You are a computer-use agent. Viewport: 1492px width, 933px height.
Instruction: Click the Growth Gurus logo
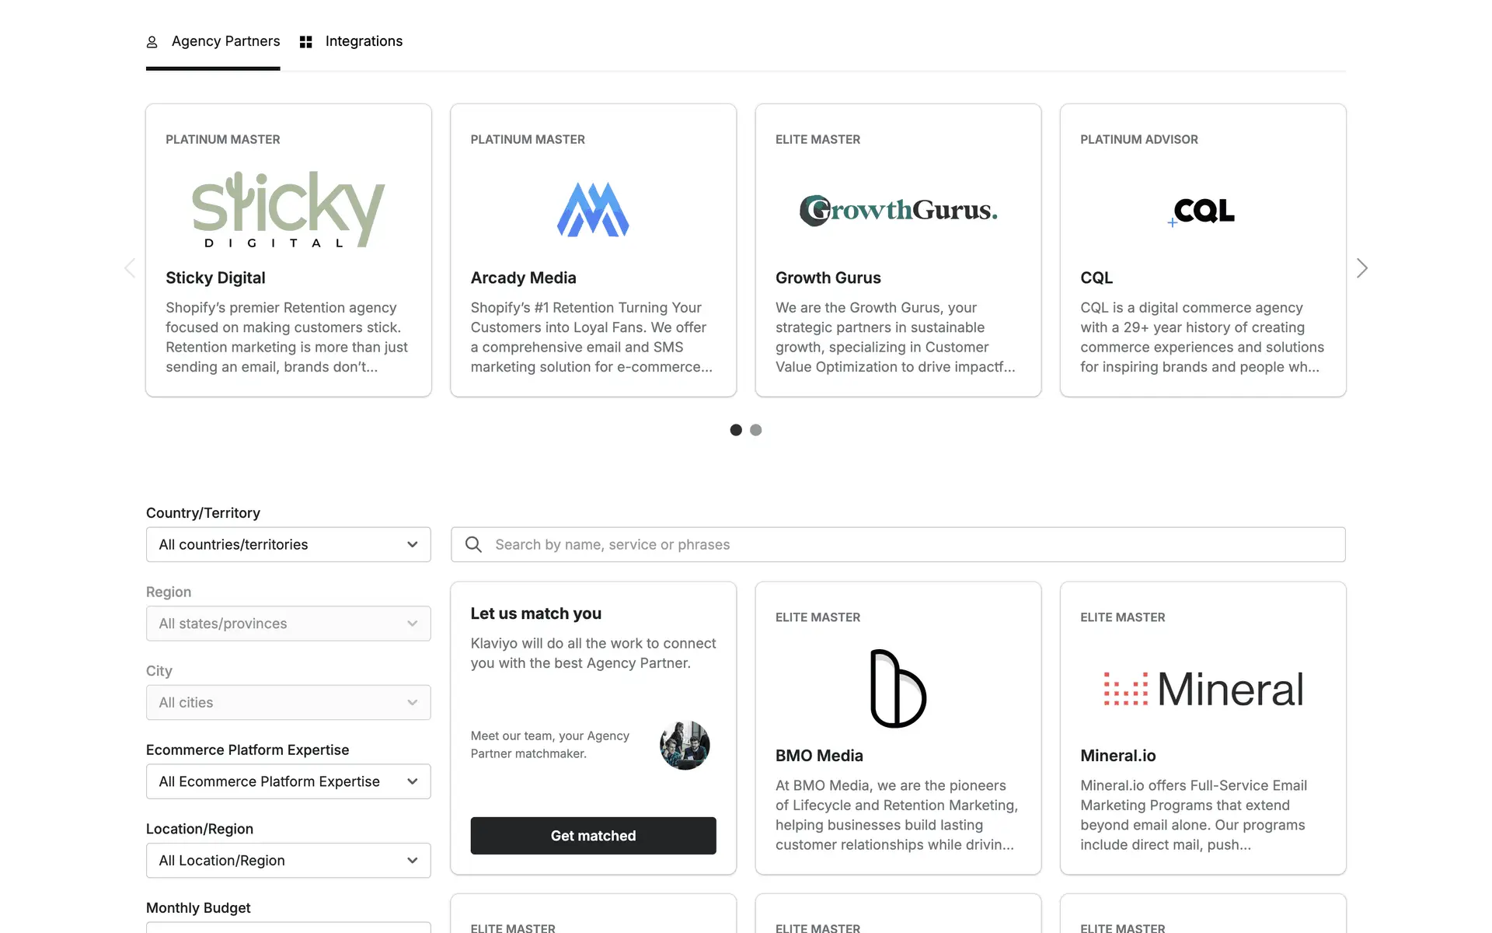pyautogui.click(x=898, y=210)
